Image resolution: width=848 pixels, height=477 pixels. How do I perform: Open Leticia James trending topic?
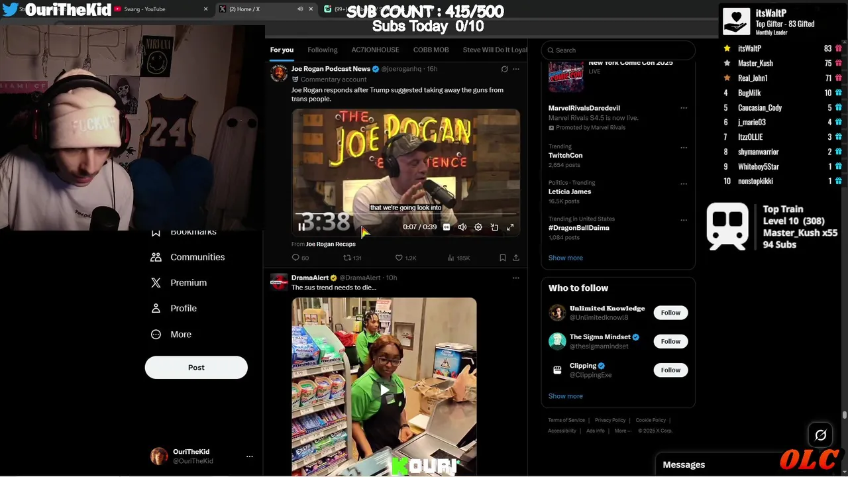pos(569,191)
